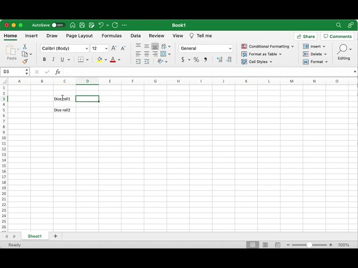Apply red font color A
Viewport: 358px width, 268px height.
pos(113,60)
